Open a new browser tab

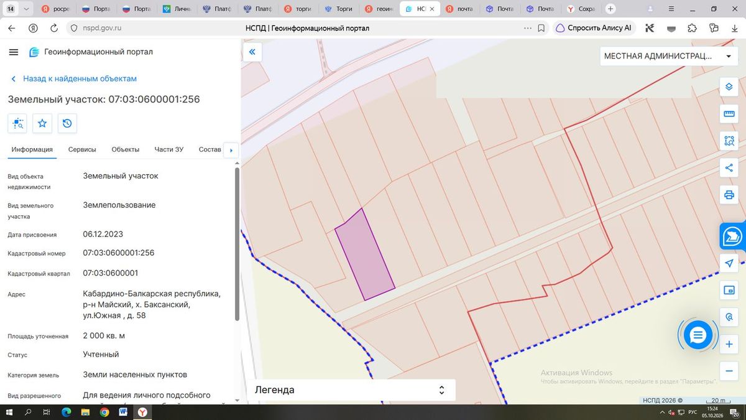pos(610,9)
